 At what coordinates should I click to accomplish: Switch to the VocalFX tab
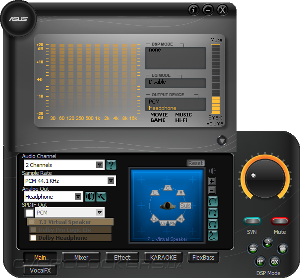point(40,271)
